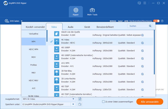This screenshot has width=168, height=109.
Task: Click the profile list vertical scrollbar
Action: pyautogui.click(x=154, y=52)
